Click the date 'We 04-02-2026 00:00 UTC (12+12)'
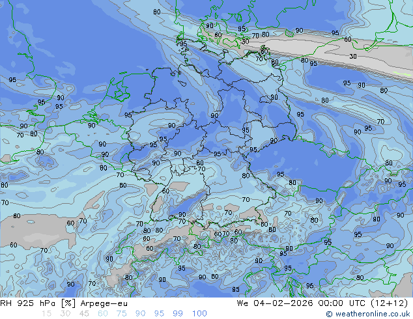 322,303
